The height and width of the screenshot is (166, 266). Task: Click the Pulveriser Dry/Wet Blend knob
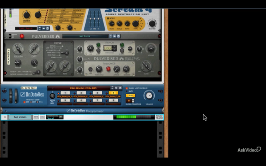click(146, 66)
